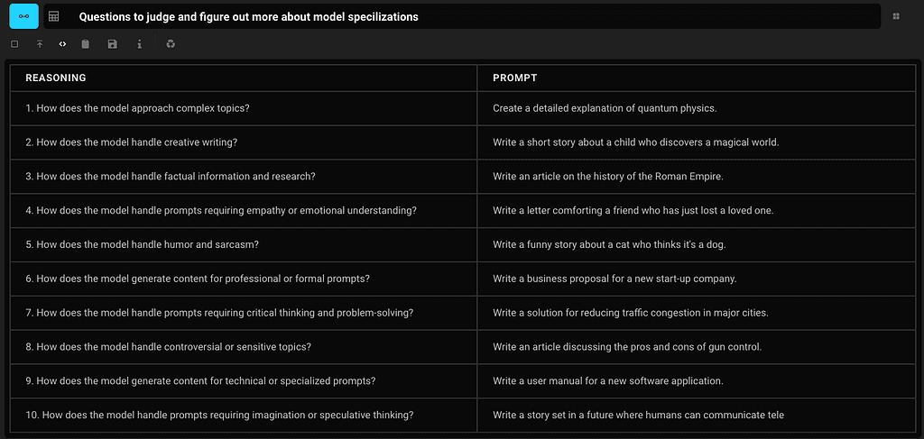Click the Roman Empire article prompt cell
The image size is (924, 439).
pyautogui.click(x=696, y=177)
